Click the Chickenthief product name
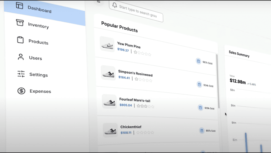271x153 pixels. [x=131, y=127]
